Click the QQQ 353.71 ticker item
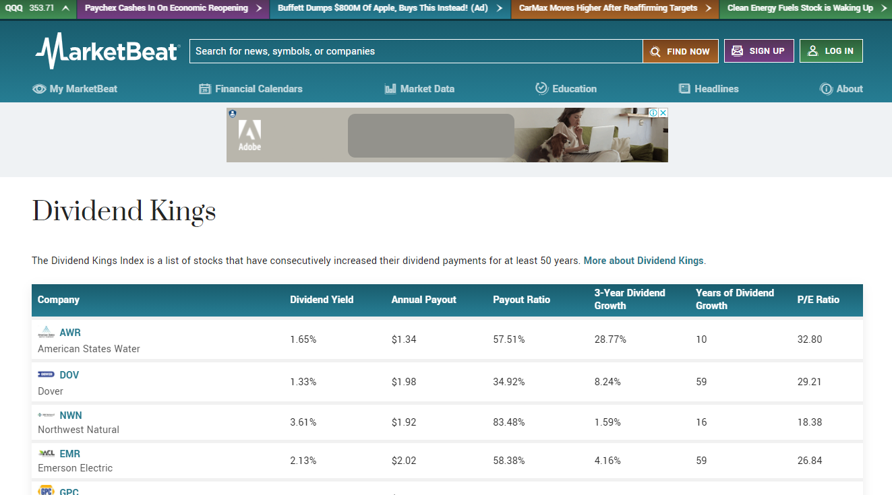 point(38,8)
